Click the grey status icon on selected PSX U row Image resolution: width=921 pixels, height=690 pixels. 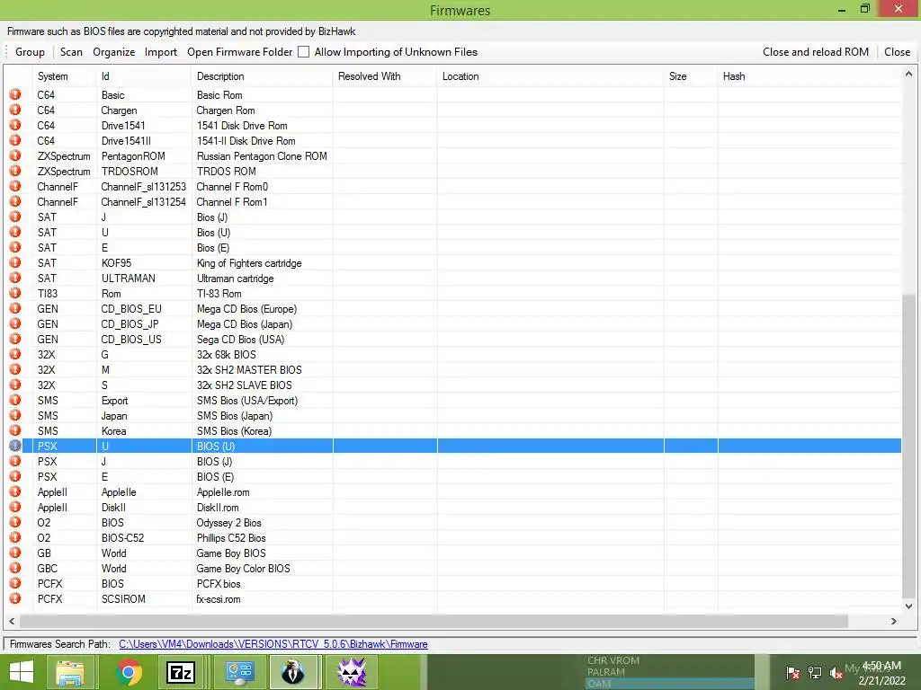[15, 446]
